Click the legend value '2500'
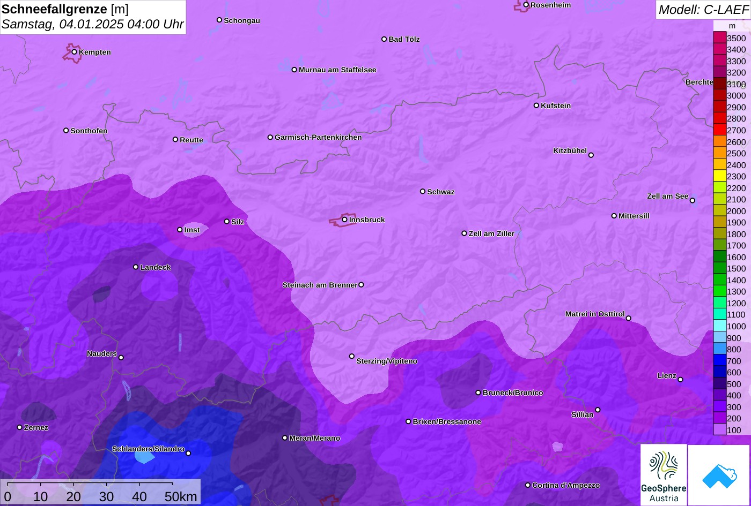This screenshot has height=506, width=751. 736,153
